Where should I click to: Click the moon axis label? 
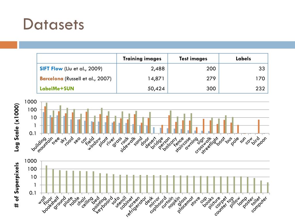point(262,142)
